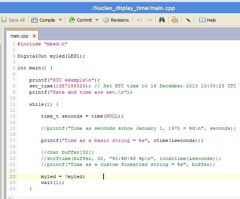This screenshot has height=199, width=240.
Task: Open the Compile dropdown arrow
Action: (x=60, y=20)
